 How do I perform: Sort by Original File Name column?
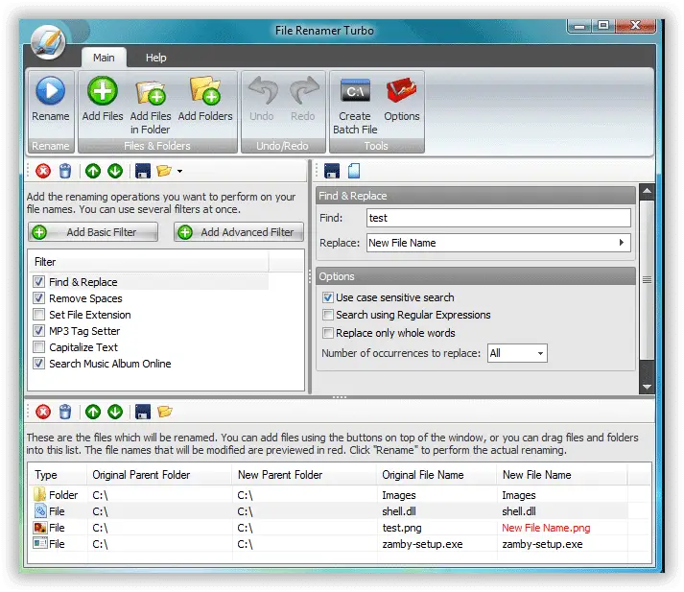(x=436, y=475)
